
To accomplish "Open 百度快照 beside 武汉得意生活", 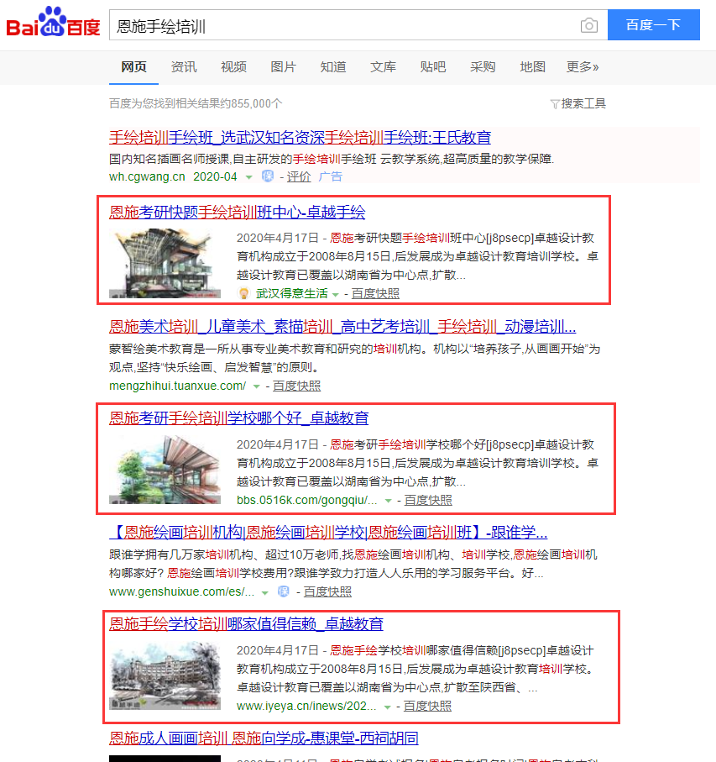I will tap(375, 293).
